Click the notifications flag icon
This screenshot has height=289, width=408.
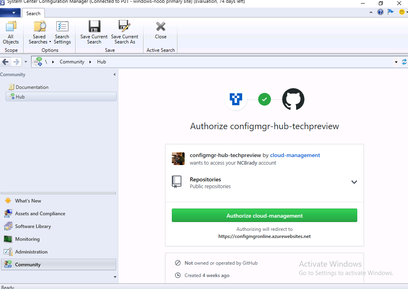pos(390,12)
